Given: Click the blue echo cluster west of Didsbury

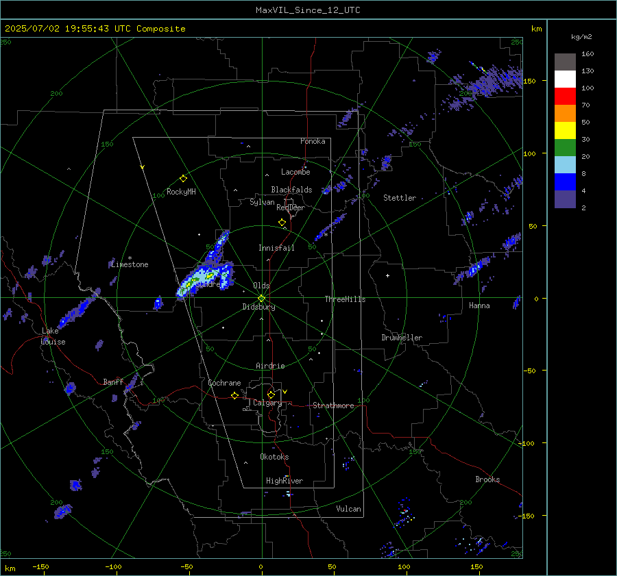Looking at the screenshot, I should (x=158, y=303).
